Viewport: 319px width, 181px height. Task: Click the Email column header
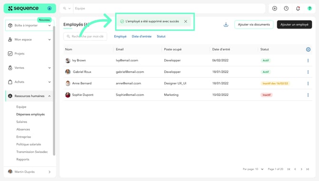[x=120, y=49]
